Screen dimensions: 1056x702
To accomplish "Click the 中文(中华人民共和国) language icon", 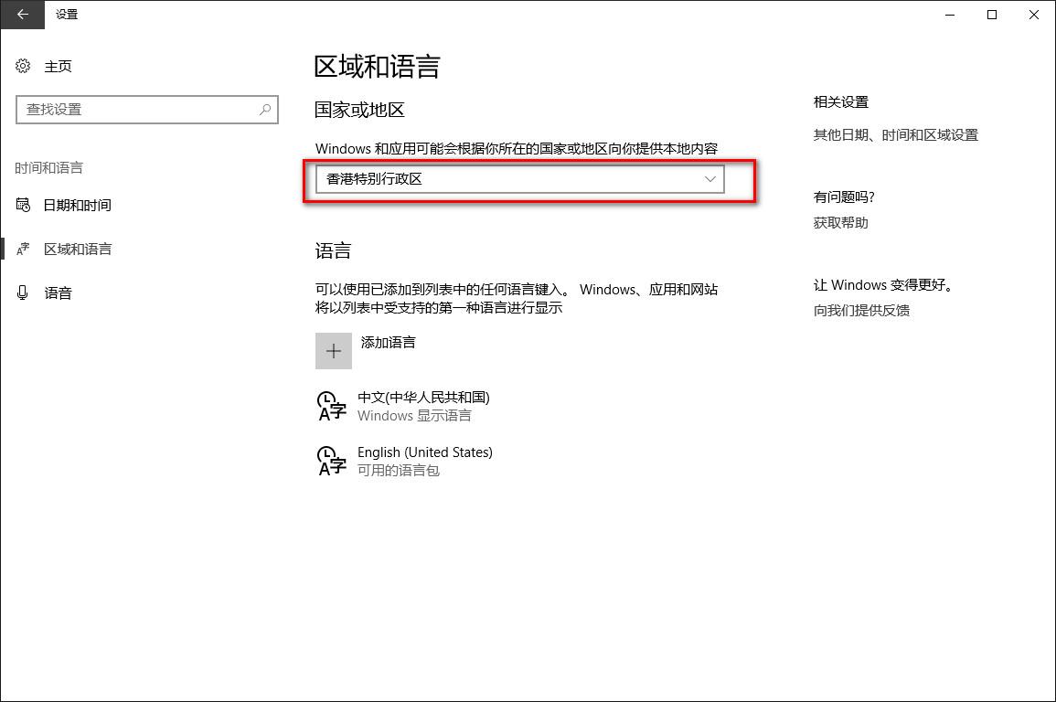I will click(x=331, y=407).
